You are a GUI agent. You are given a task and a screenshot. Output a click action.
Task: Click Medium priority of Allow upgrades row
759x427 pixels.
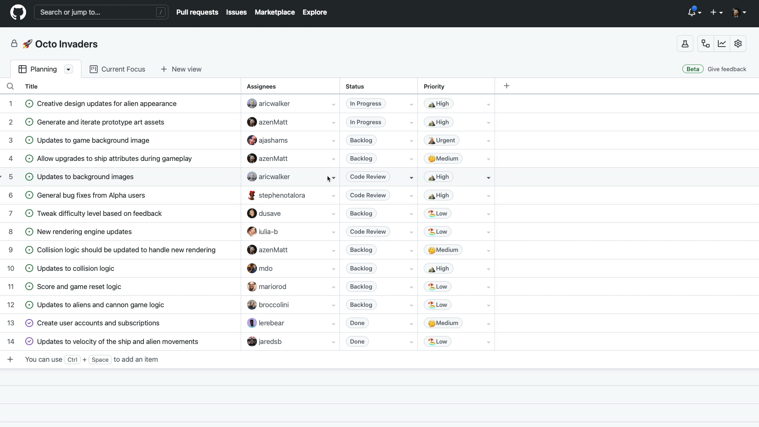443,159
